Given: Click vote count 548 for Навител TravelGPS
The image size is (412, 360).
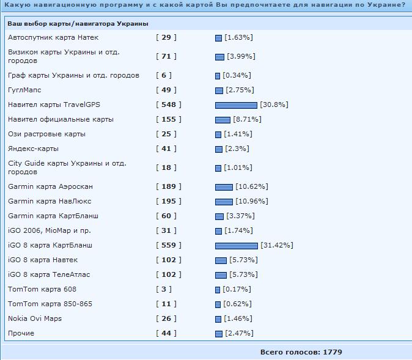Looking at the screenshot, I should pos(168,105).
